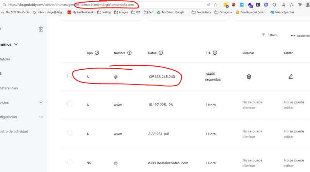Open the yellow extension with badge

(x=226, y=5)
